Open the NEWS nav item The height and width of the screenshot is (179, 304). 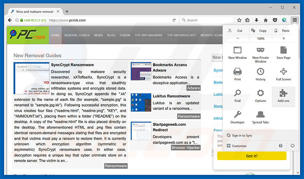pyautogui.click(x=98, y=35)
